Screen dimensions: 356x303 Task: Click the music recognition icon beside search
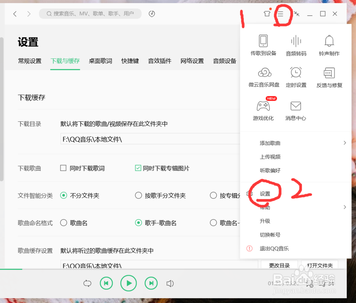[x=152, y=14]
